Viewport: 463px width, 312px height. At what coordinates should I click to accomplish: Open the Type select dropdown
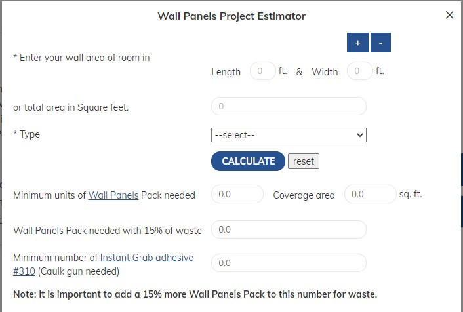coord(289,134)
